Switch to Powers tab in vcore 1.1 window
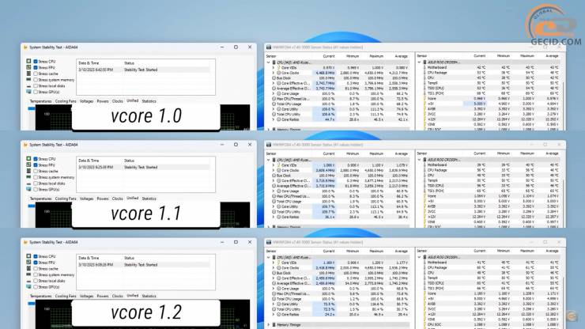This screenshot has width=585, height=329. tap(103, 199)
